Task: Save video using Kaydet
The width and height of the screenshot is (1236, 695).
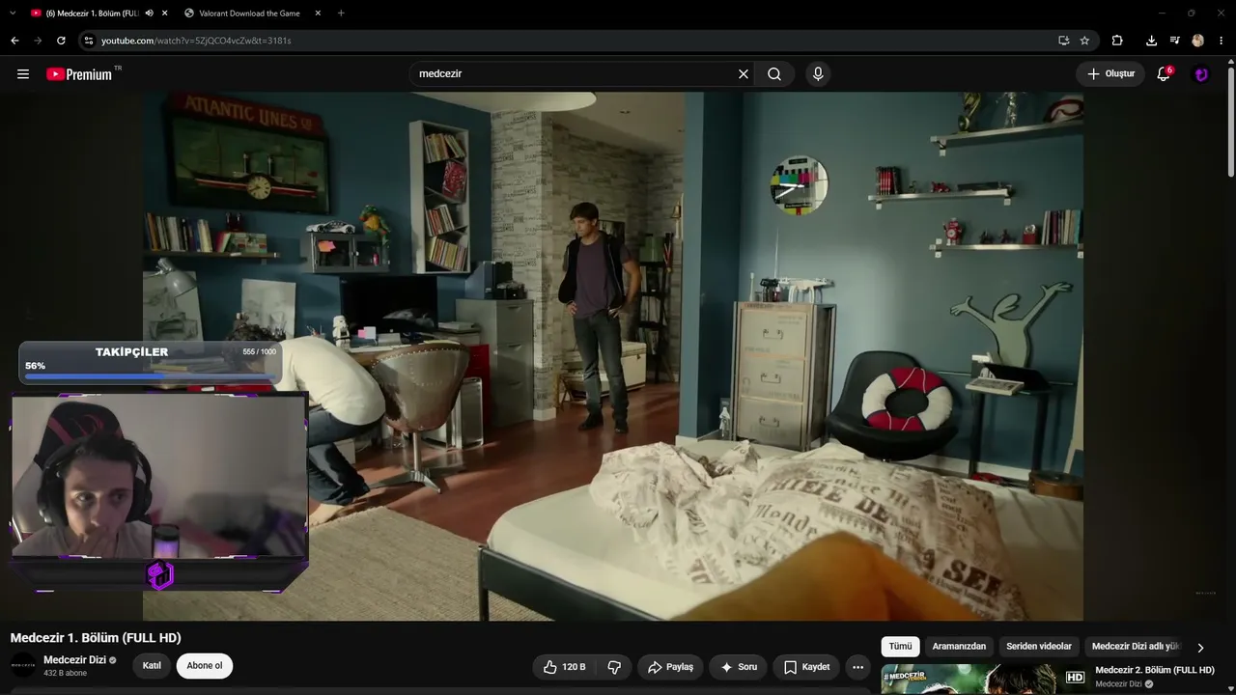Action: click(x=806, y=667)
